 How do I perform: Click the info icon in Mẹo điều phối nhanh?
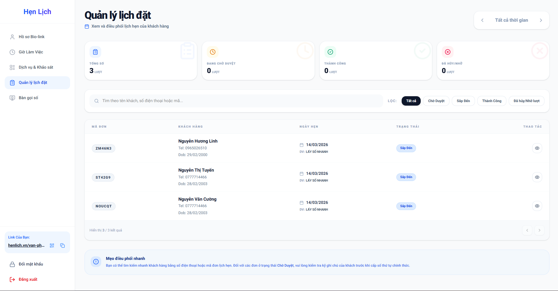pyautogui.click(x=96, y=262)
